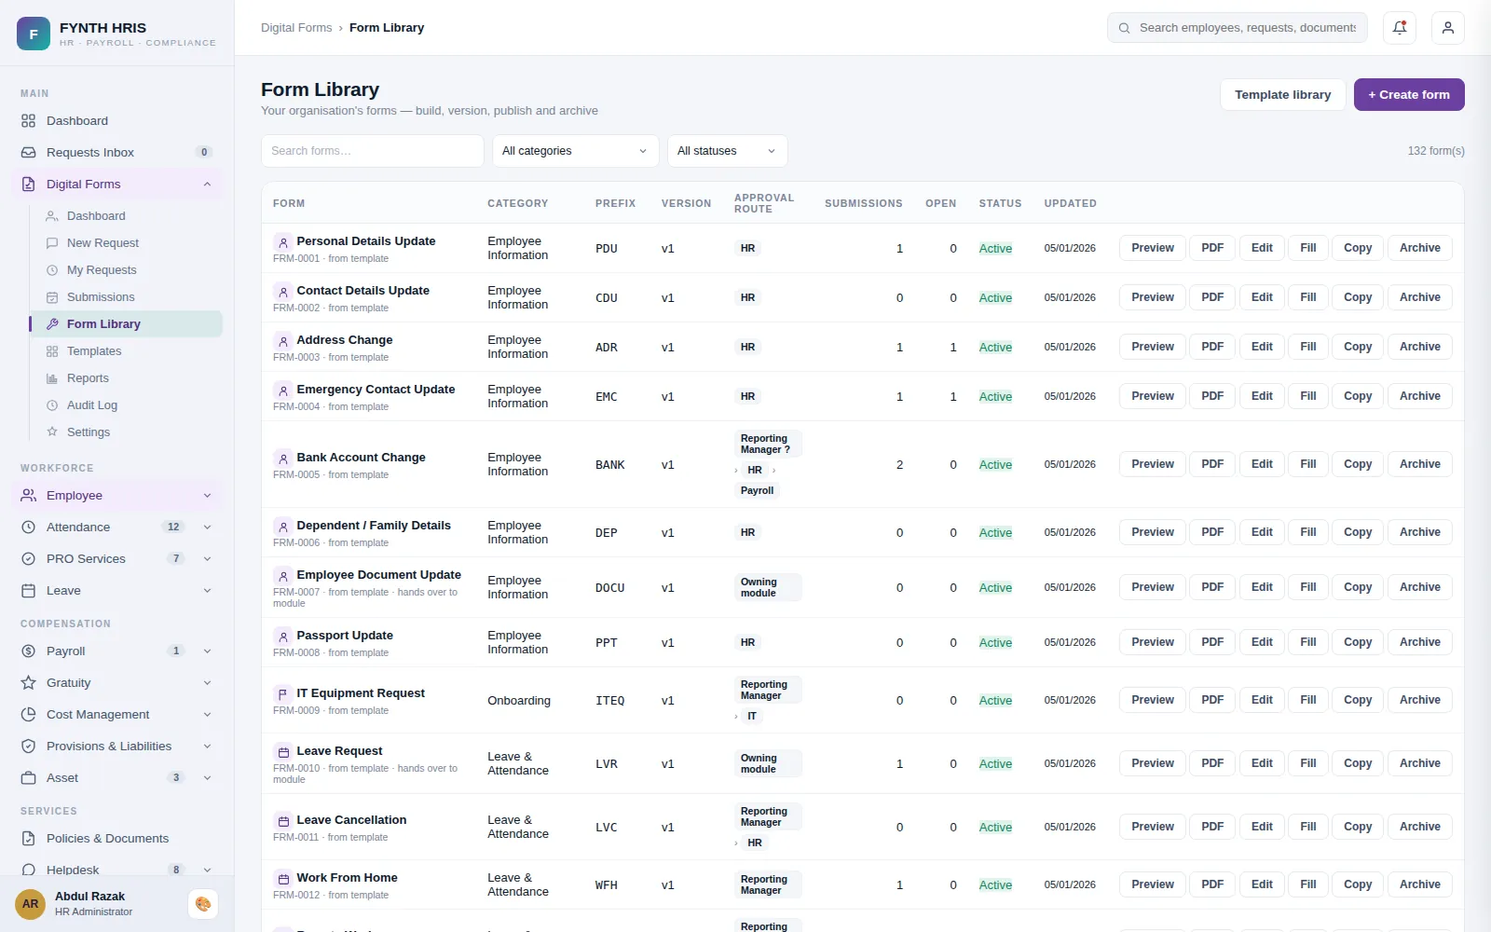Screen dimensions: 1491x932
Task: Click the Dashboard grid icon in Main
Action: 28,121
